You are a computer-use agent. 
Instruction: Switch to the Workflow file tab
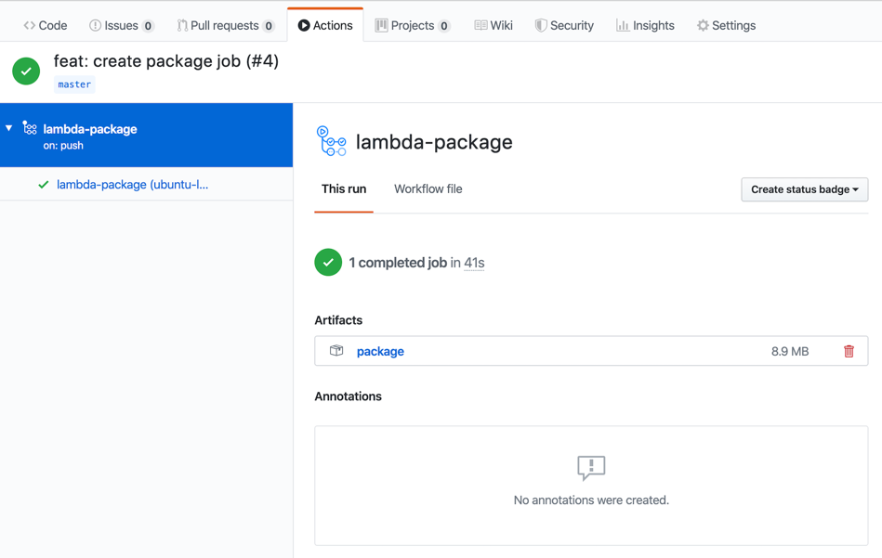(428, 189)
